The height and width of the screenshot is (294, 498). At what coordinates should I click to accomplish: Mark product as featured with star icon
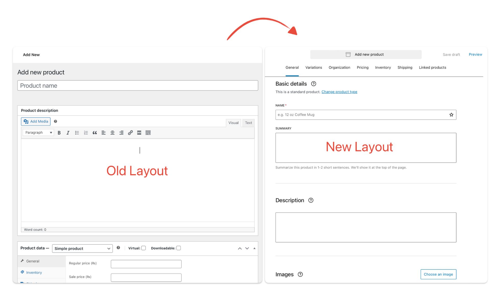(451, 115)
